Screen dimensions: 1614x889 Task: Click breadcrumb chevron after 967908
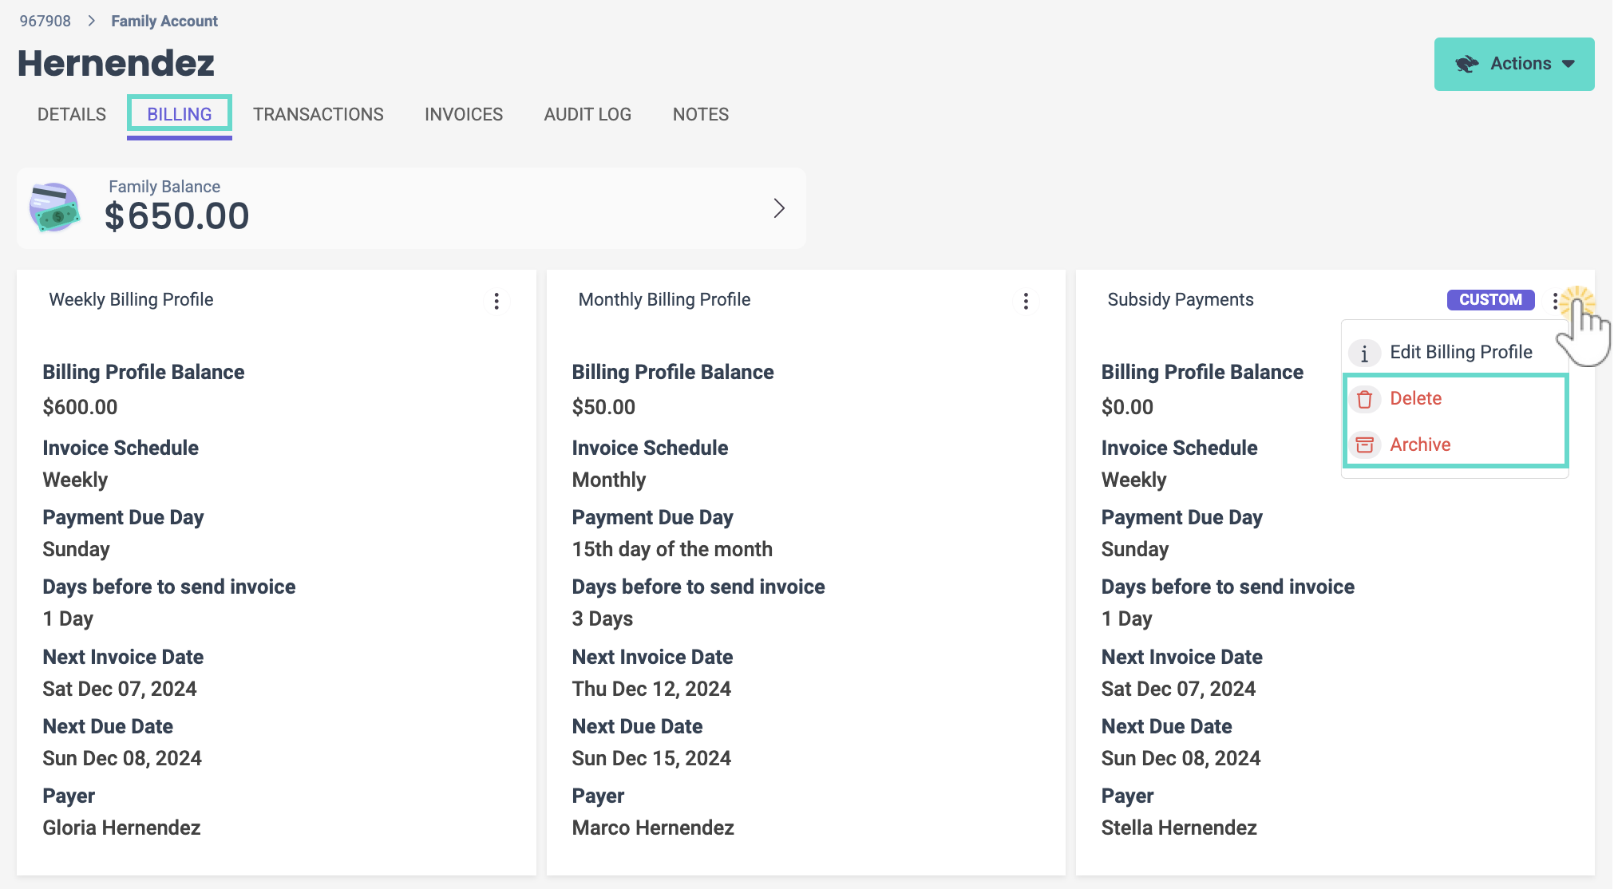[92, 21]
